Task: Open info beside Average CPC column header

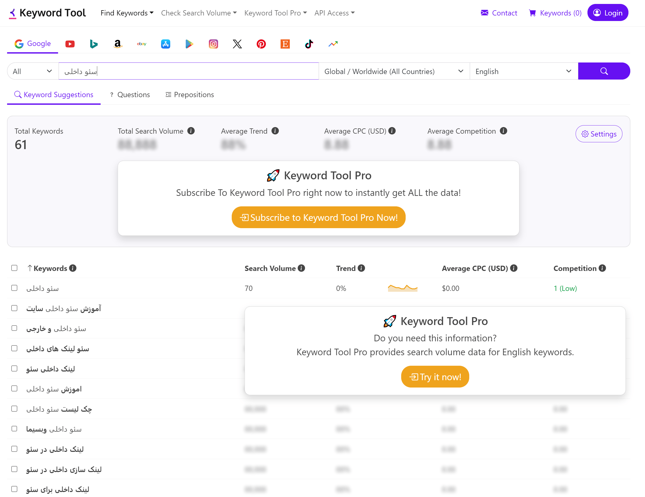Action: [514, 268]
